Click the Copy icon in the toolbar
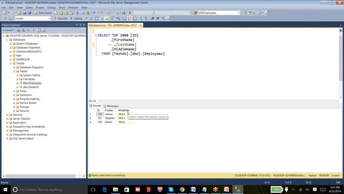This screenshot has height=194, width=344. tap(82, 13)
